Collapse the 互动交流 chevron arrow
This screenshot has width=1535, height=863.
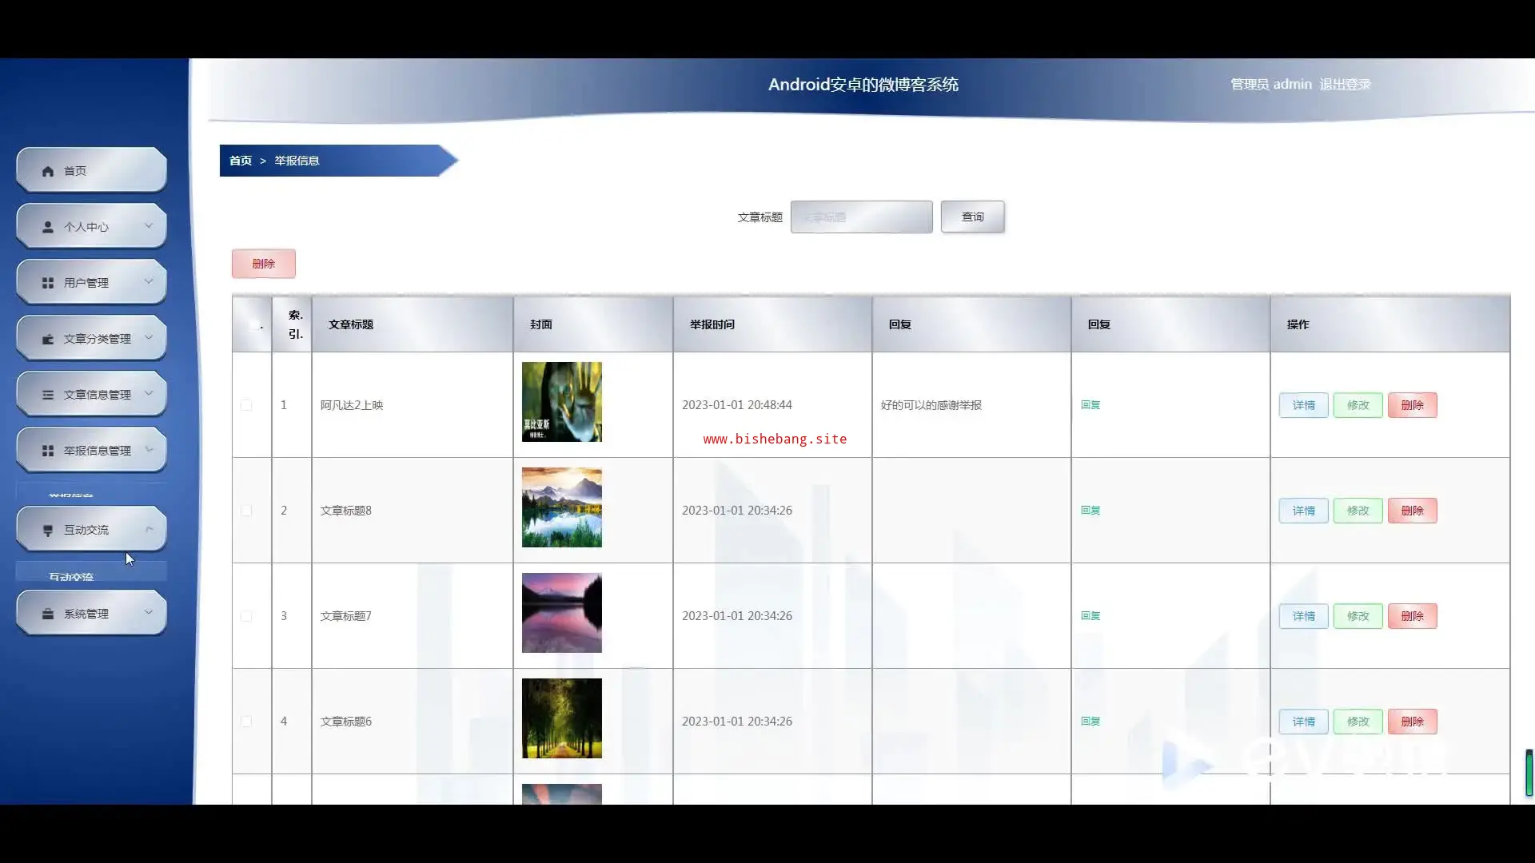coord(149,529)
